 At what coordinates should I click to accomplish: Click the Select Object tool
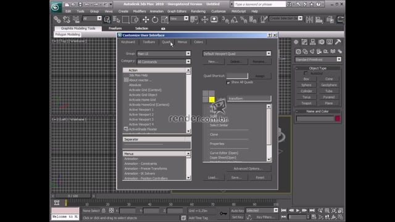[107, 19]
